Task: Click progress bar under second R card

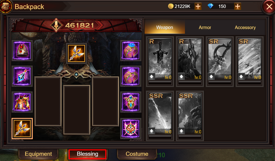Action: pos(190,82)
